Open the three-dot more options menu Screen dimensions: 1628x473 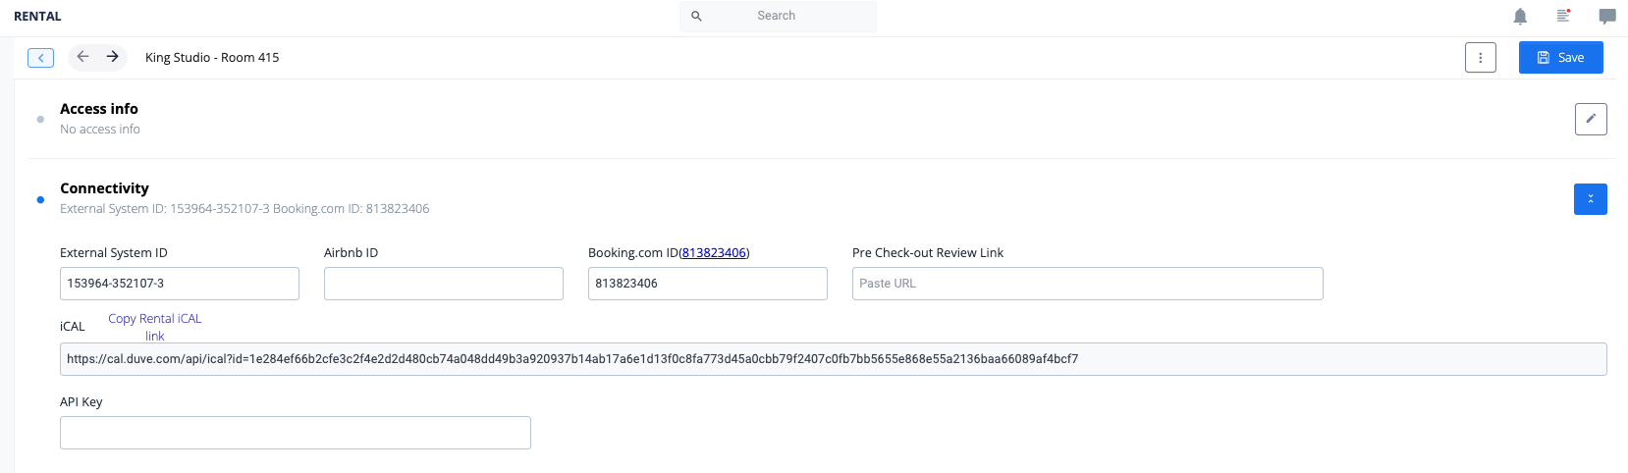[1481, 58]
